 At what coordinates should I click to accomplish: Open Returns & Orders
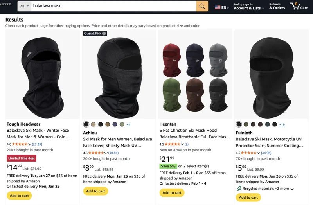click(x=277, y=6)
